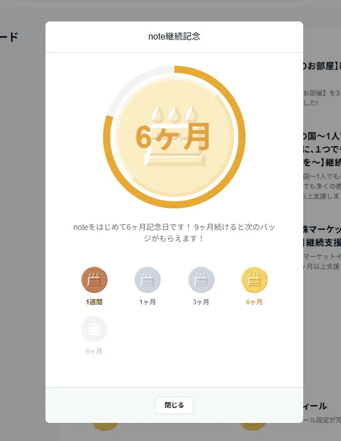Click the noteをはじめて6ヶ月記念日です message text
Viewport: 341px width, 441px height.
tap(174, 233)
